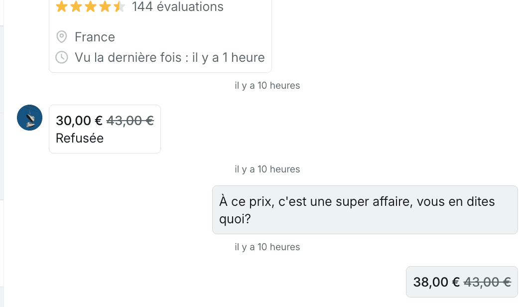The width and height of the screenshot is (531, 307).
Task: Click the timestamp under the buyer's message
Action: [267, 247]
